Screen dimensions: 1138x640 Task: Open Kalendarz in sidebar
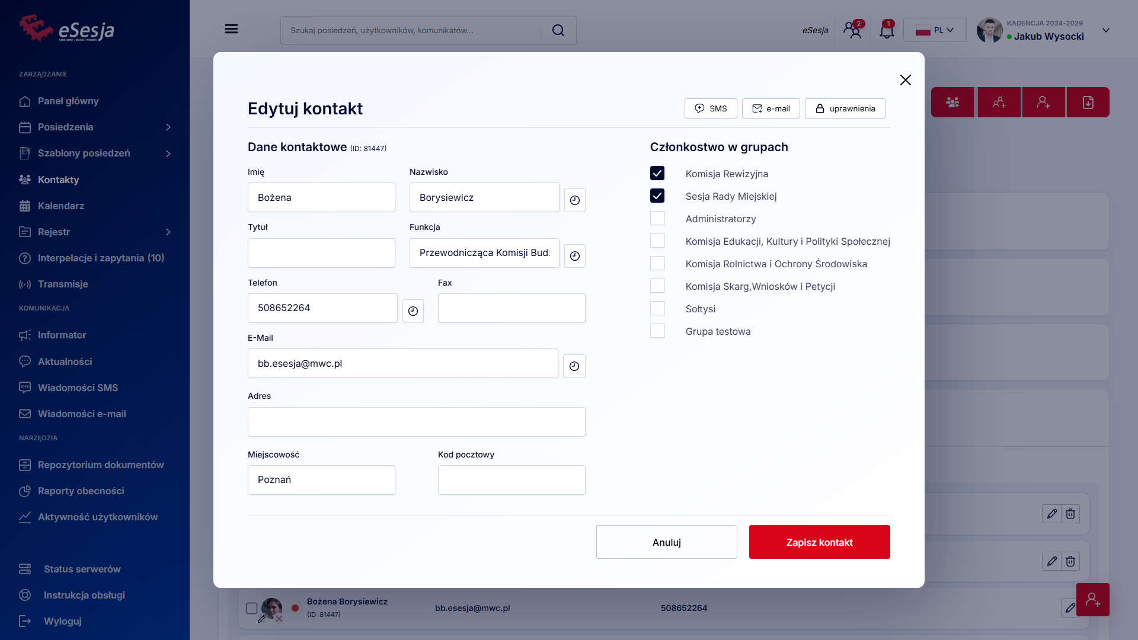pyautogui.click(x=60, y=206)
